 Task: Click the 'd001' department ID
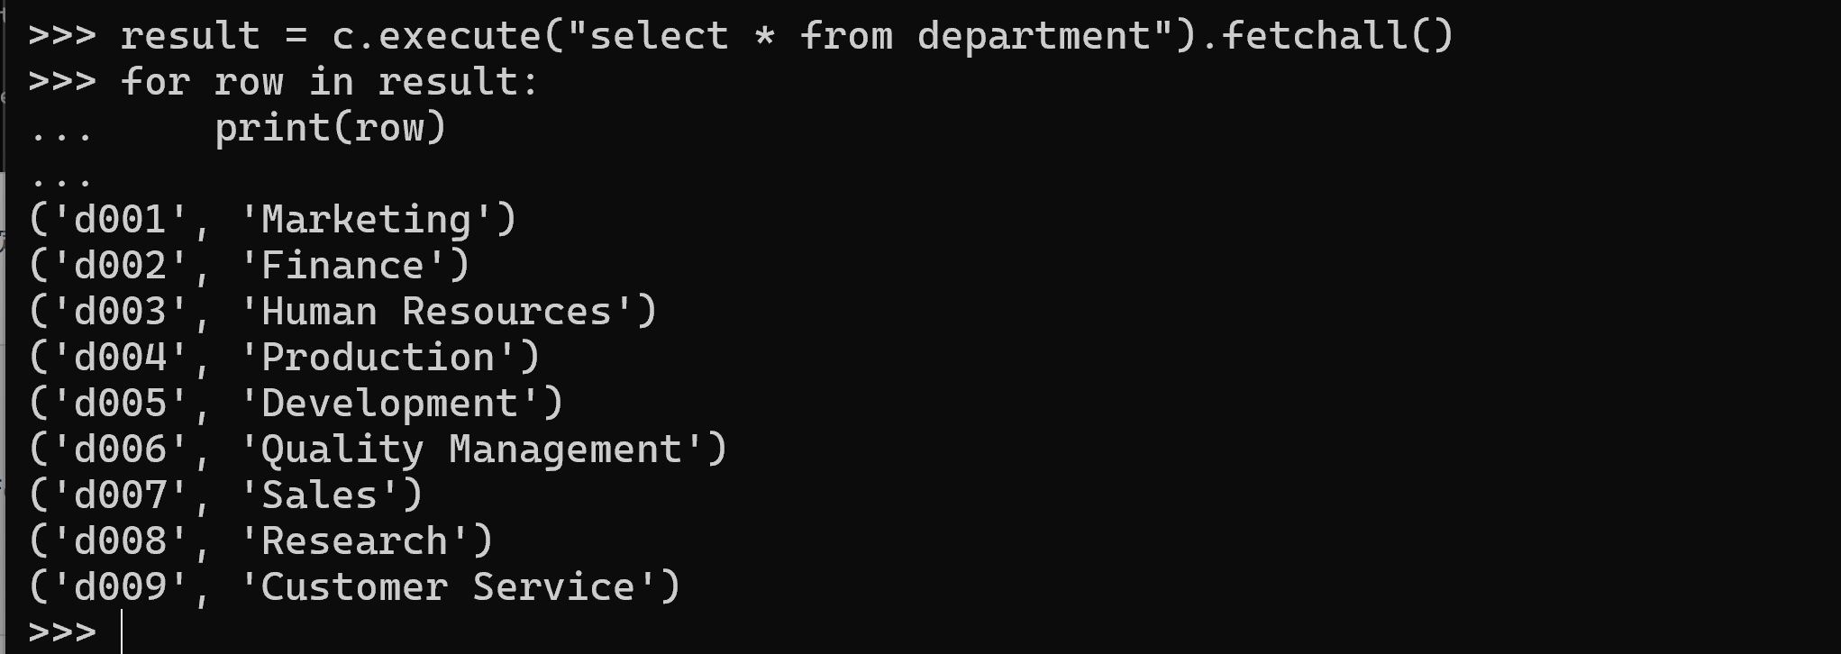pyautogui.click(x=121, y=220)
